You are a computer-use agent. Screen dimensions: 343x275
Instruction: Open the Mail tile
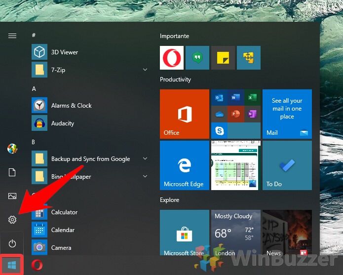coord(287,114)
